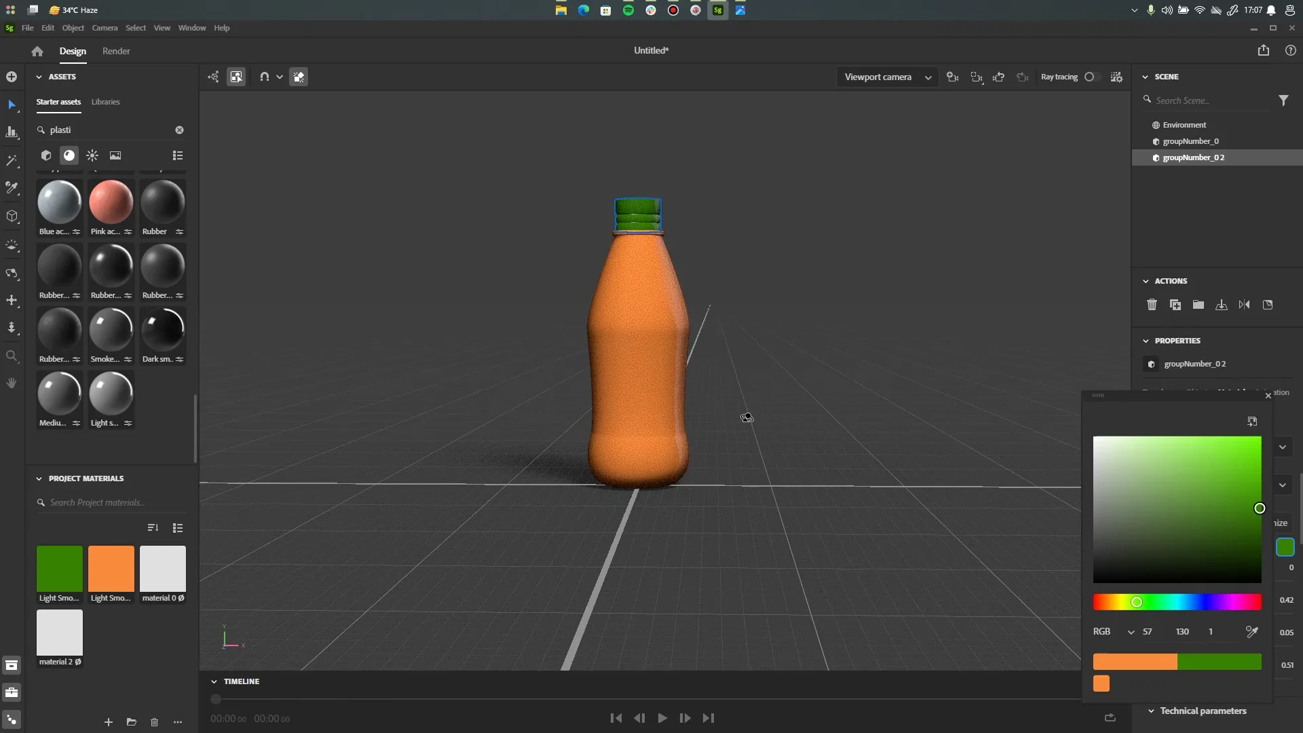This screenshot has height=733, width=1303.
Task: Click the orange saved color swatch
Action: click(x=1101, y=683)
